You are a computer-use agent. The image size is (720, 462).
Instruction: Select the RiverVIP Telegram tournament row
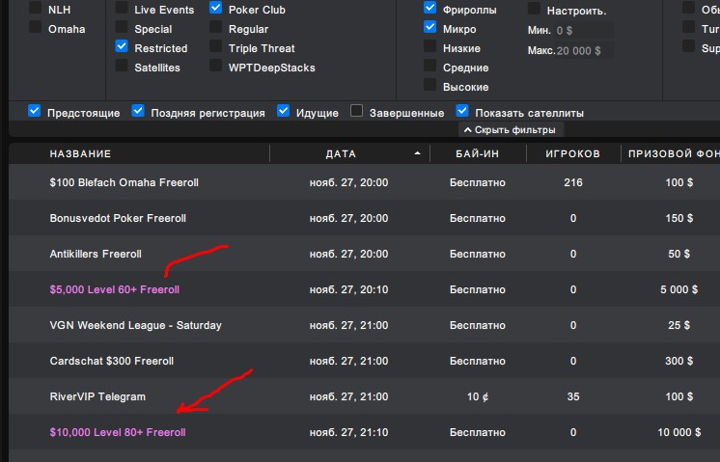click(364, 396)
